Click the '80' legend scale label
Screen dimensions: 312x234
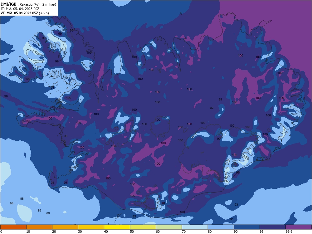(210, 232)
